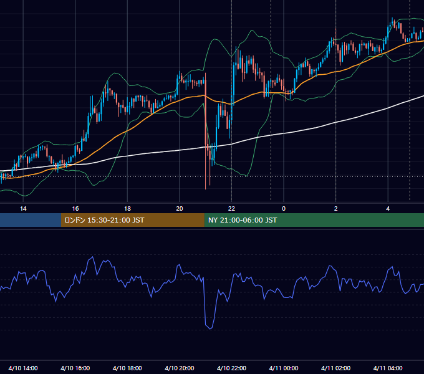
Task: Click the '4' hour axis label
Action: 388,209
